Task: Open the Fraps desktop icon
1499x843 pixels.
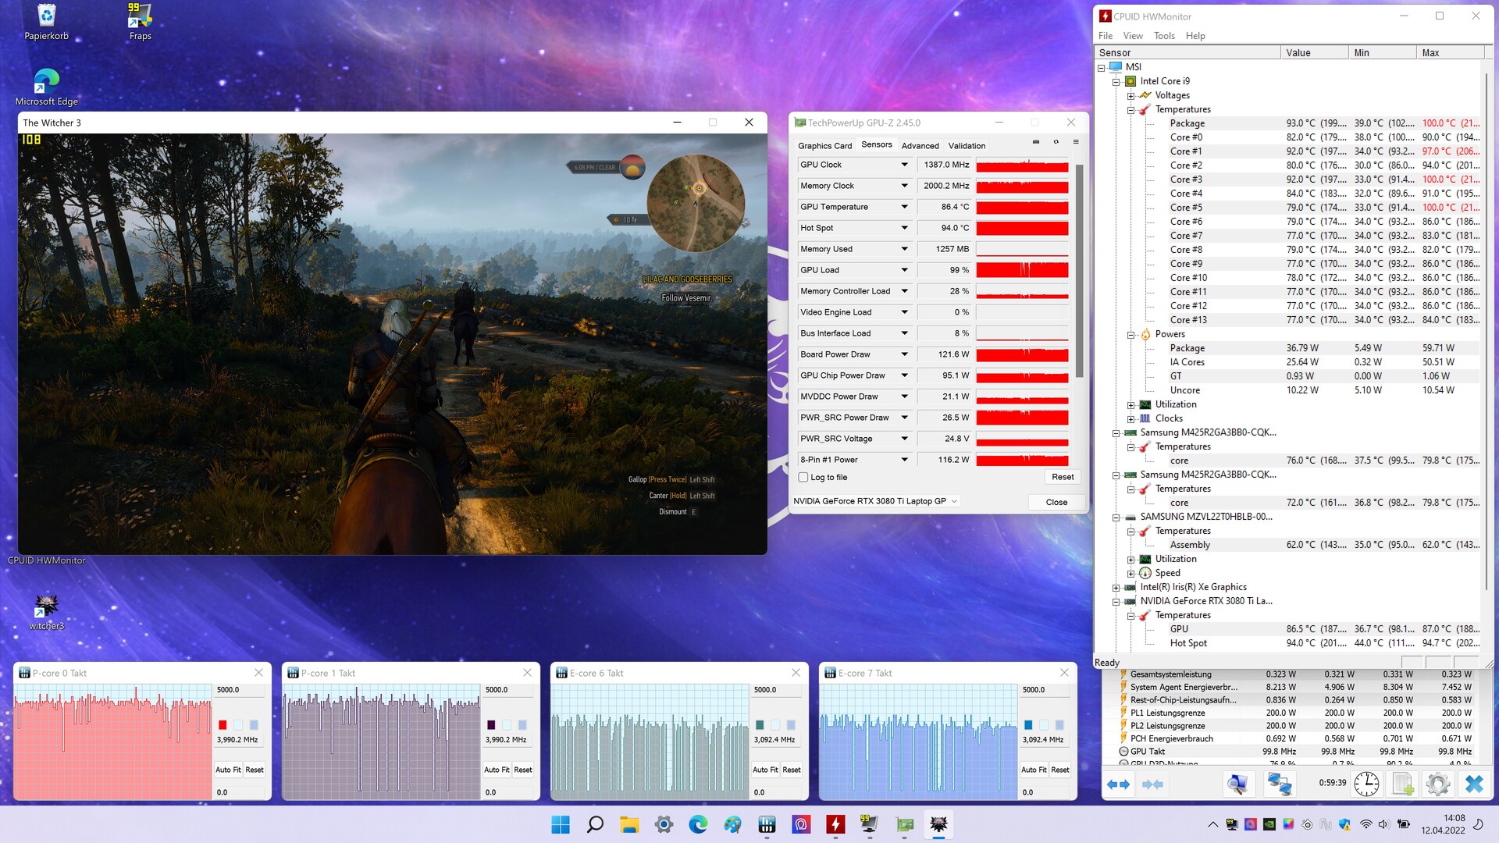Action: 140,21
